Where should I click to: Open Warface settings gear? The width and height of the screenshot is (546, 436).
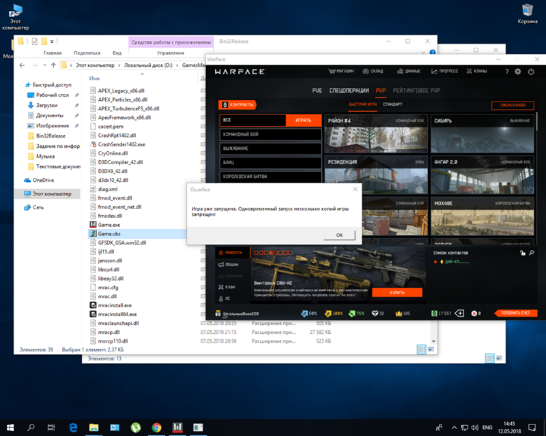pos(518,72)
